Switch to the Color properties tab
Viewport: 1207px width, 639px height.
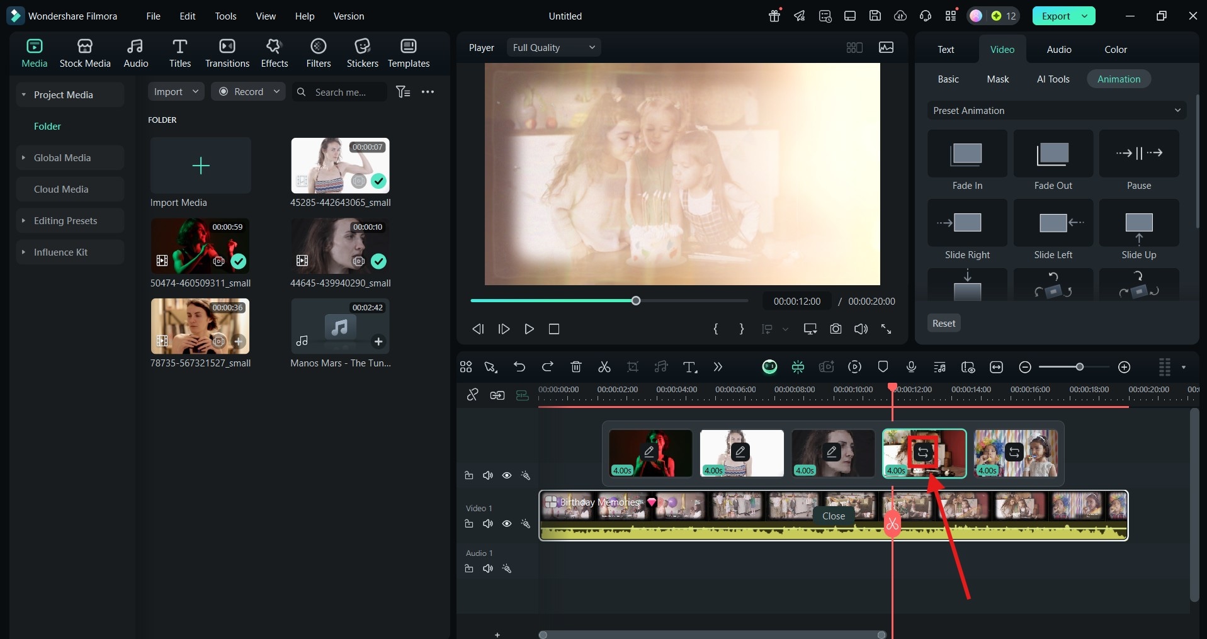pos(1115,49)
